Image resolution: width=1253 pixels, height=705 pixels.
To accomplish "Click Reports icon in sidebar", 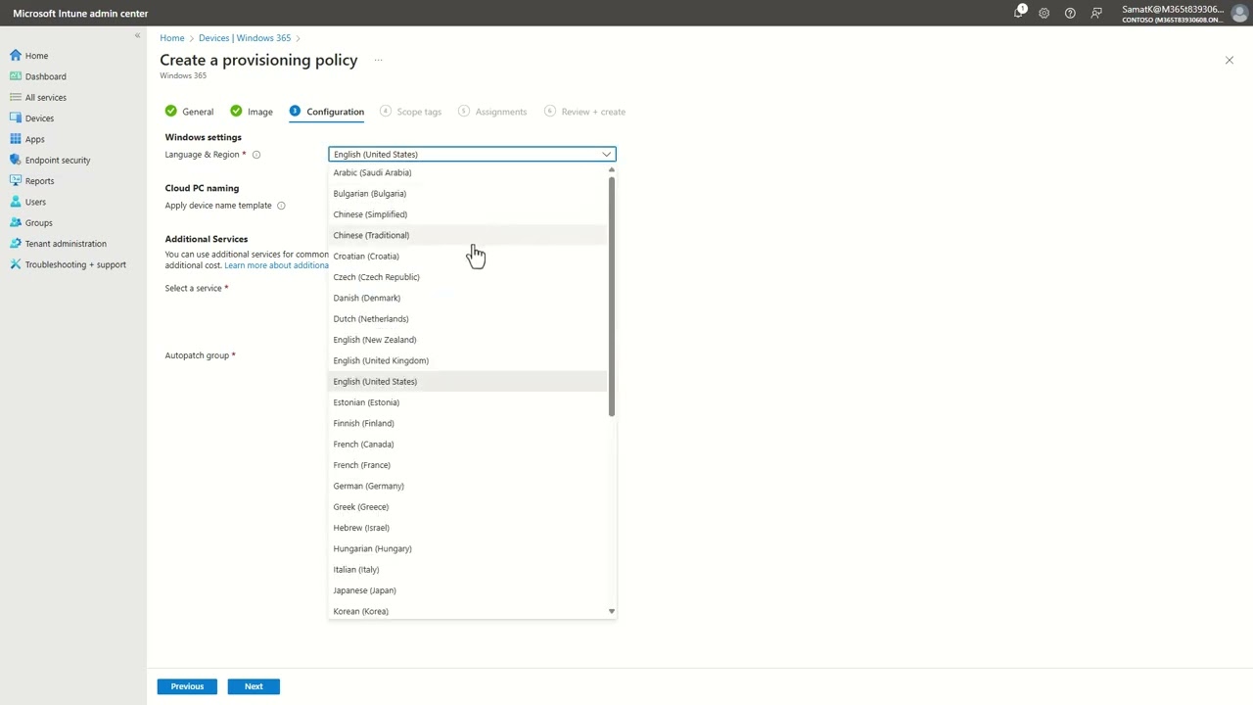I will coord(16,181).
